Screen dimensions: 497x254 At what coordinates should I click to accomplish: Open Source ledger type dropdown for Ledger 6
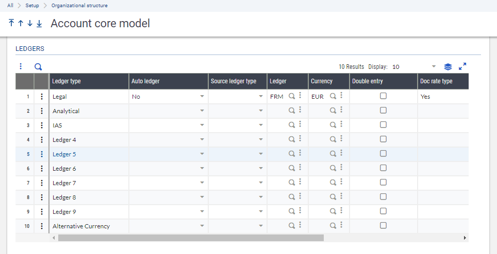(x=261, y=169)
